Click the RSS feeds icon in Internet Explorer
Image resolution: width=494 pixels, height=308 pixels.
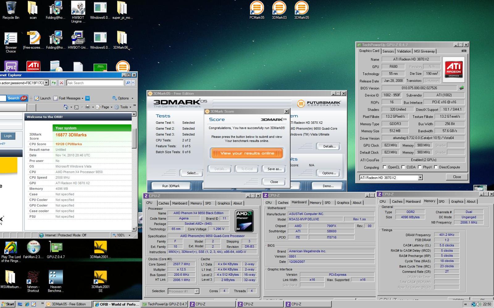pyautogui.click(x=76, y=107)
